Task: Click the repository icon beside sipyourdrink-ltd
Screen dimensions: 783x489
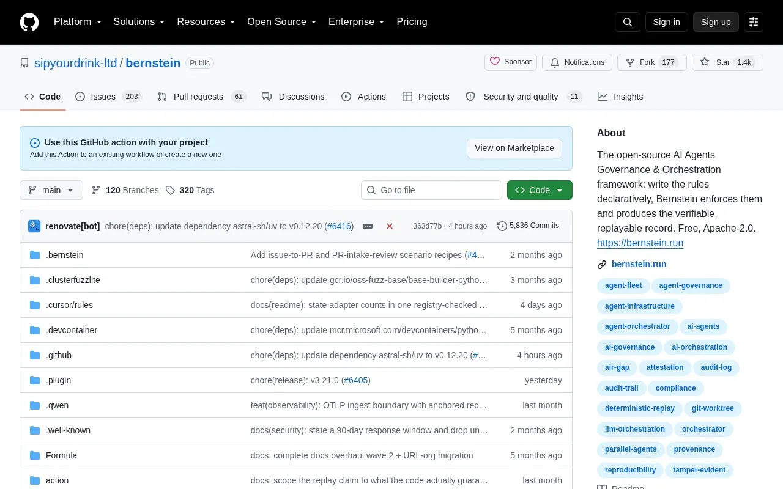Action: point(24,63)
